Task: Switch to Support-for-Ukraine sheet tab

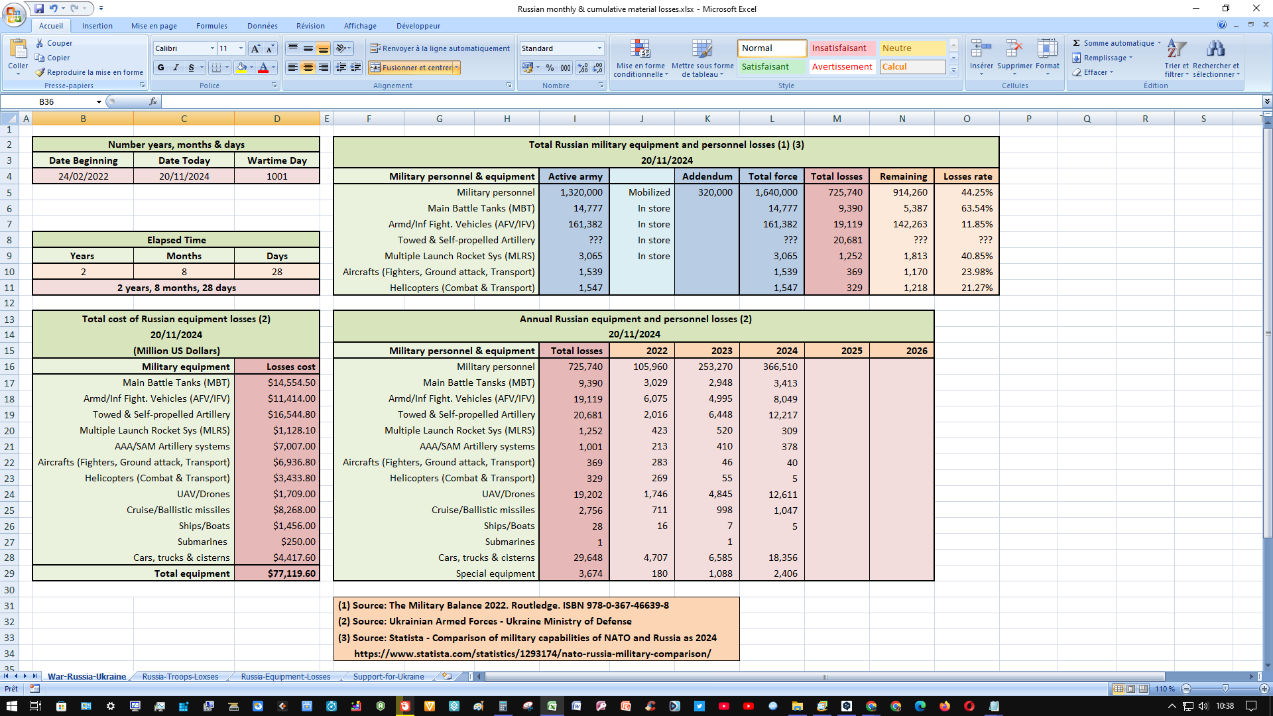Action: tap(389, 676)
